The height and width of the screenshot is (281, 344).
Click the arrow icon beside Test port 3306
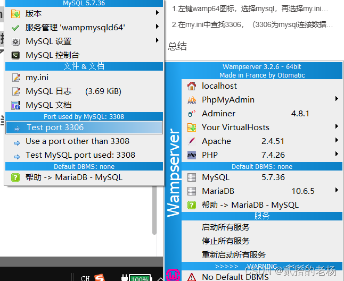[x=17, y=129]
